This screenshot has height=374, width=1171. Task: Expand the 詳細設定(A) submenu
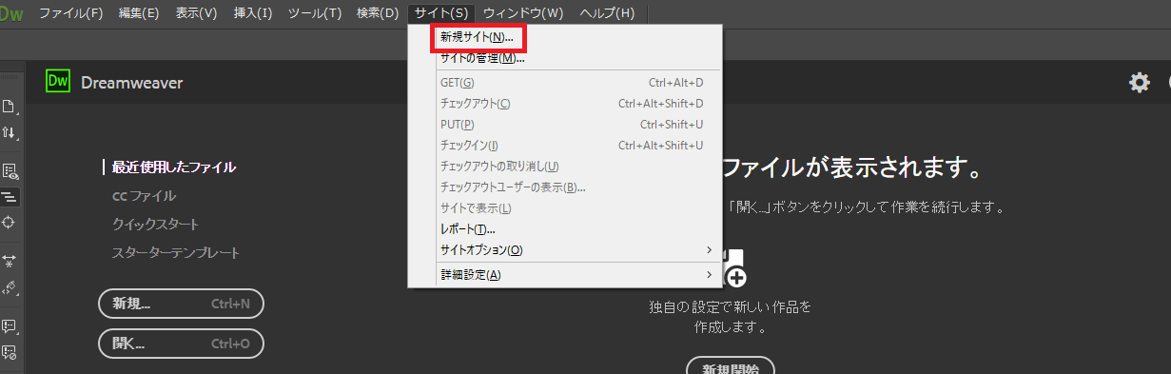pyautogui.click(x=565, y=275)
